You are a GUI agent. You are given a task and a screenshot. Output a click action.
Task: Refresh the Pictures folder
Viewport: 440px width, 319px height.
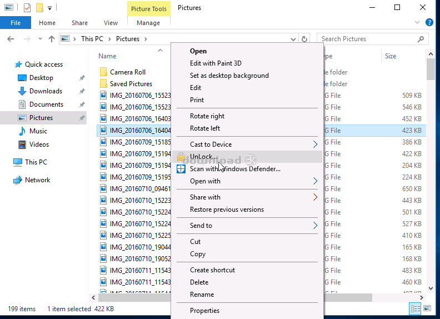tap(304, 39)
